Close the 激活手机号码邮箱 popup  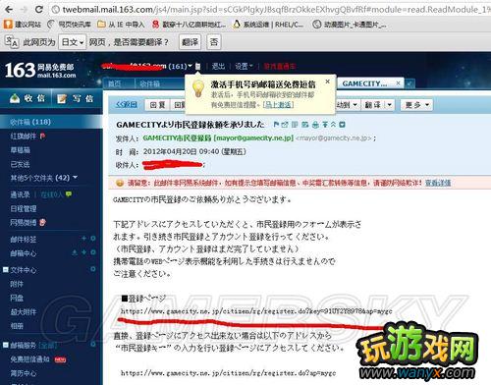tap(327, 82)
